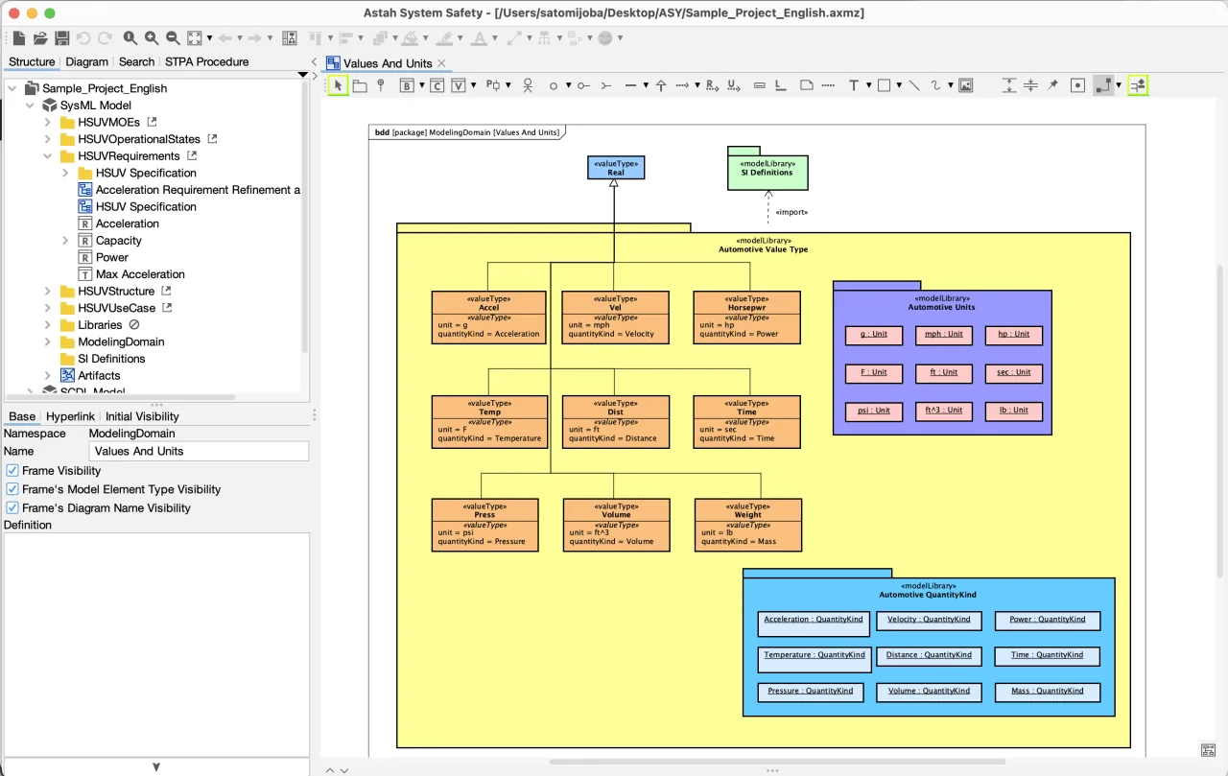Viewport: 1228px width, 776px height.
Task: Expand the HSUVStructure folder
Action: coord(48,291)
